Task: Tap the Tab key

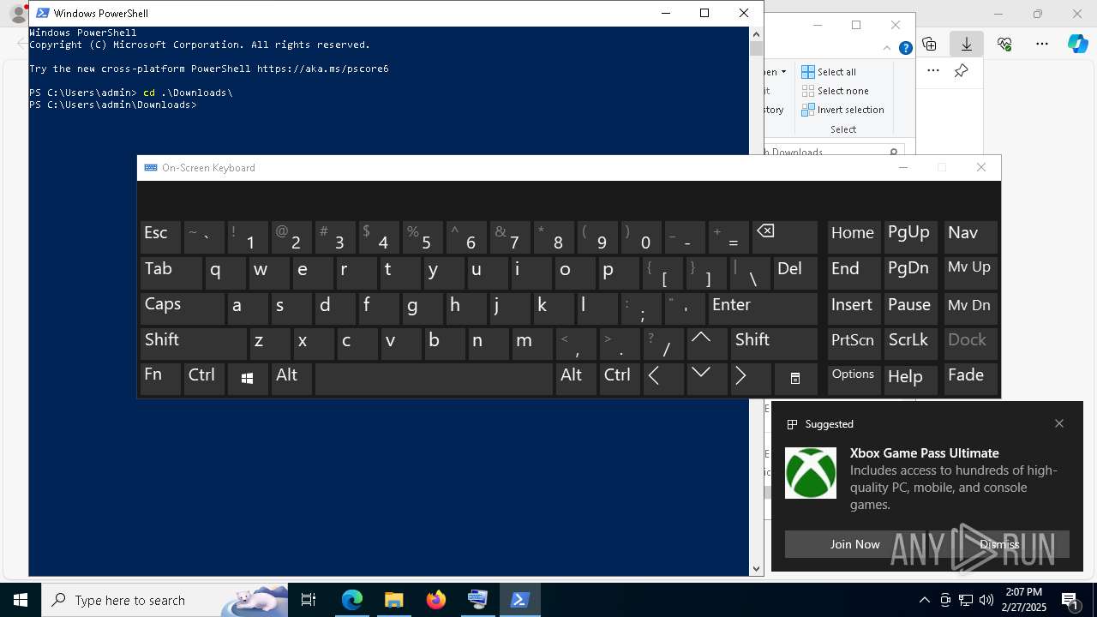Action: pos(171,273)
